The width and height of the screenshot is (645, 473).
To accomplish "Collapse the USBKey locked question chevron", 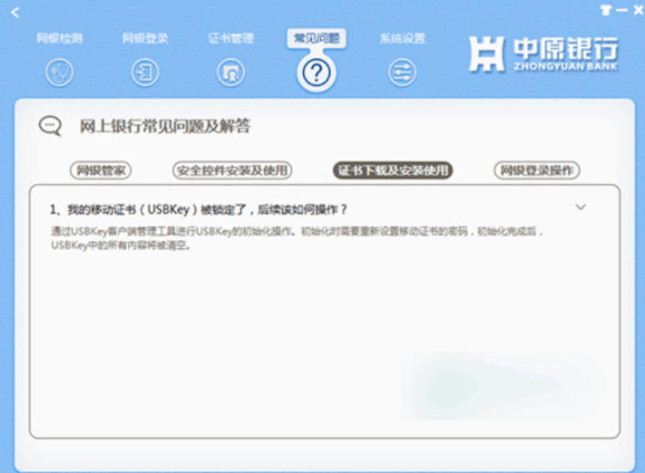I will tap(581, 208).
